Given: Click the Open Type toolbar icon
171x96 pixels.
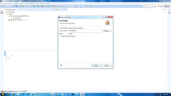Looking at the screenshot, I should [53, 6].
